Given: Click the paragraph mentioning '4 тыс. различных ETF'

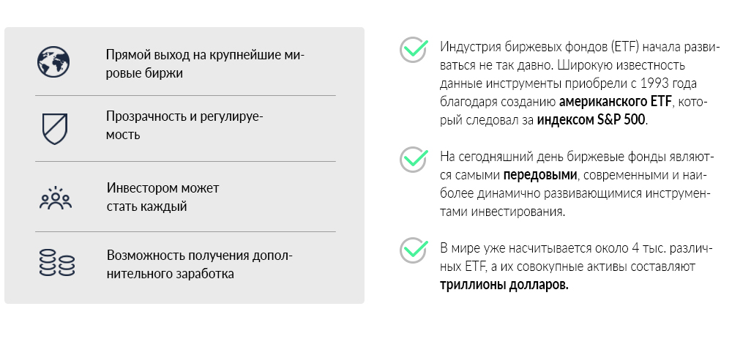Looking at the screenshot, I should click(577, 267).
